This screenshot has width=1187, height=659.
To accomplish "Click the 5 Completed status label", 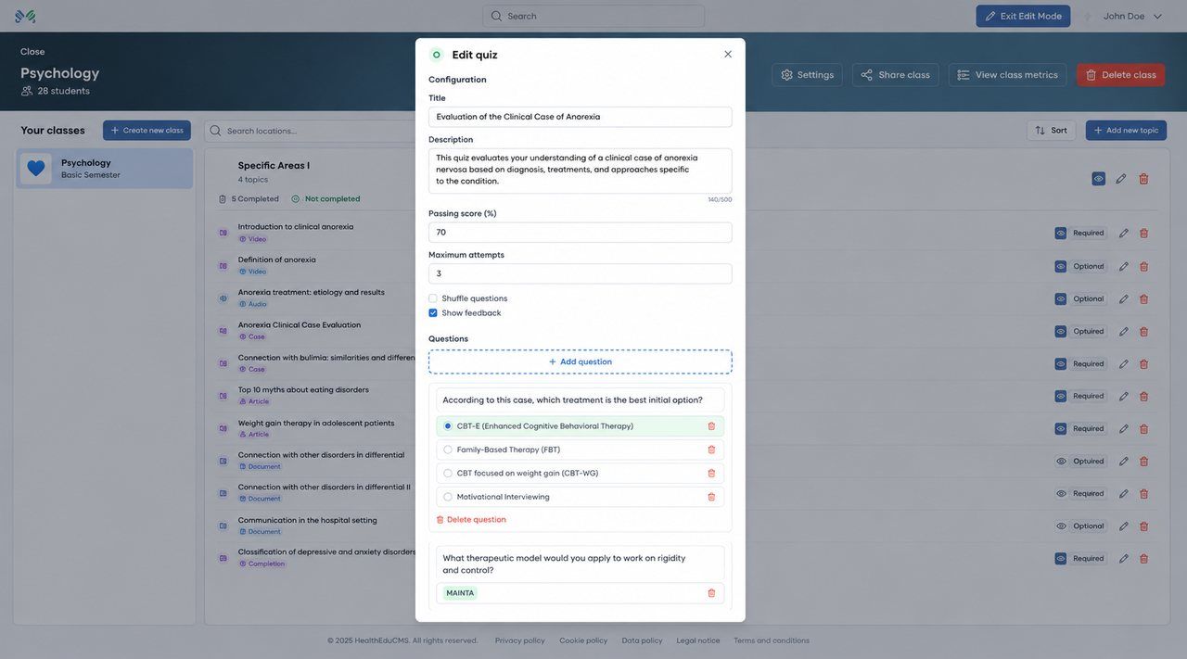I will [249, 199].
